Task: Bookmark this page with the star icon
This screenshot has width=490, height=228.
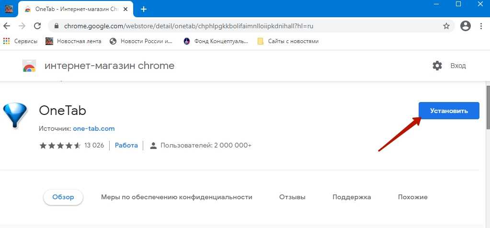Action: click(x=446, y=26)
